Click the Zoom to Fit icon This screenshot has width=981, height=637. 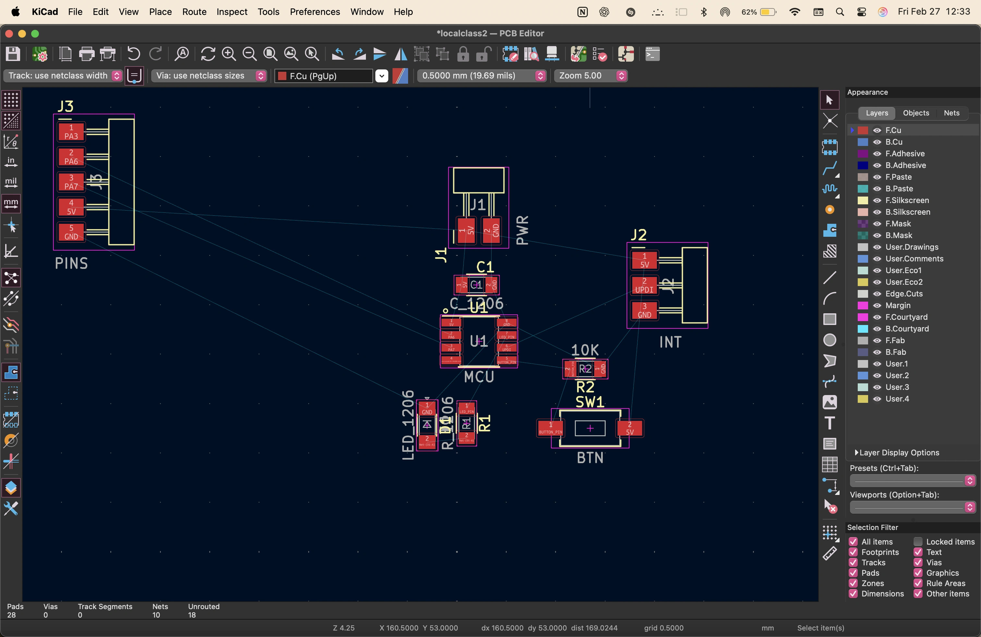point(271,54)
